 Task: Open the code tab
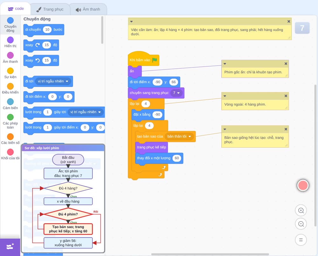[x=16, y=9]
